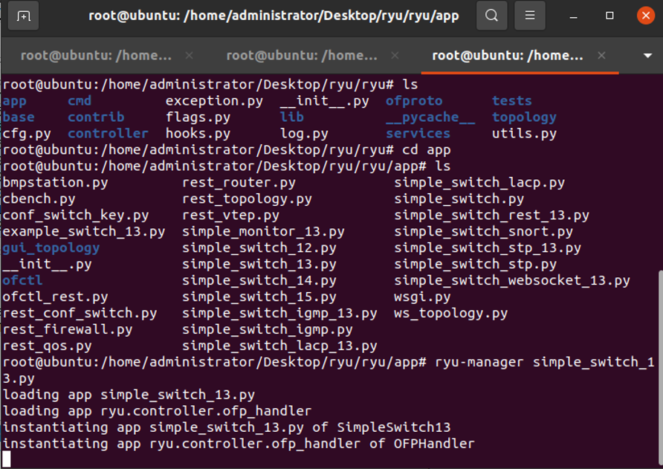663x469 pixels.
Task: Click the 'simple_switch_igmp_13.py' file name
Action: (x=279, y=314)
